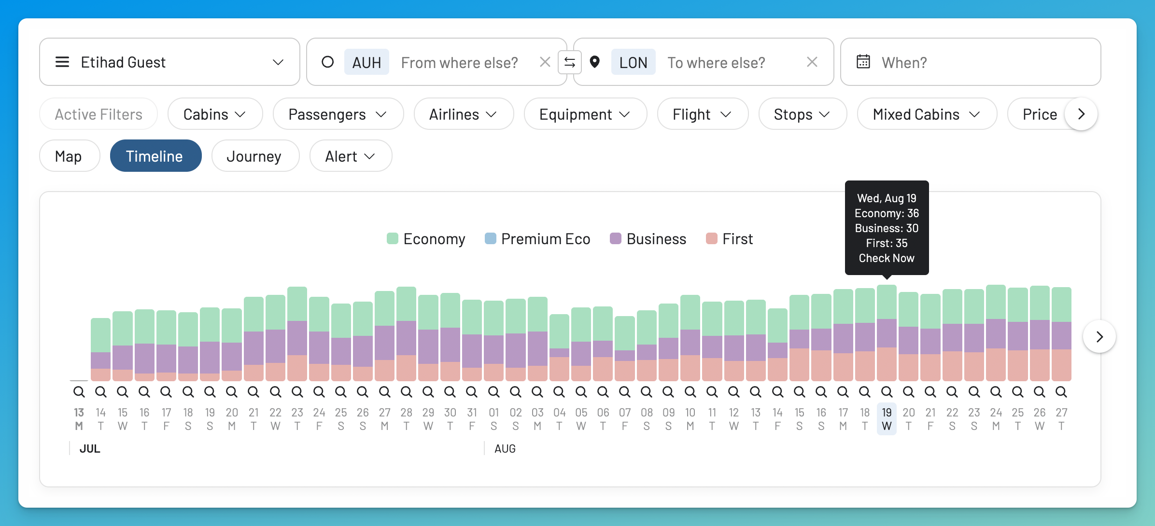Clear the LON destination field with X
Image resolution: width=1155 pixels, height=526 pixels.
click(812, 62)
